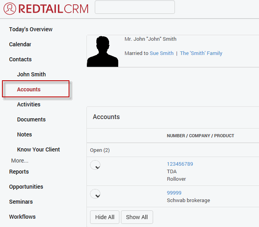The height and width of the screenshot is (227, 259).
Task: Open Know Your Client page
Action: 38,149
